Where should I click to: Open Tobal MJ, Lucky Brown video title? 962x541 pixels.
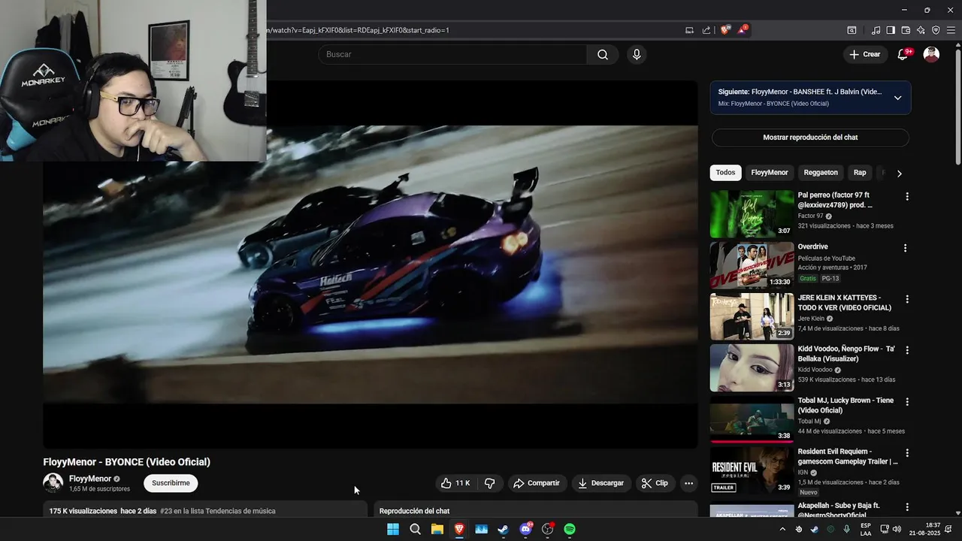click(x=846, y=406)
